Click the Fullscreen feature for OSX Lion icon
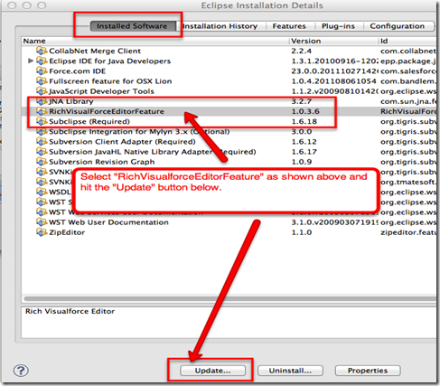 [42, 81]
